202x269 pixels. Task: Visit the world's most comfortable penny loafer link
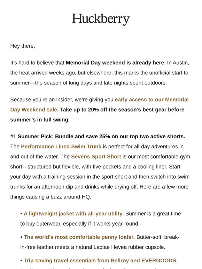[79, 237]
